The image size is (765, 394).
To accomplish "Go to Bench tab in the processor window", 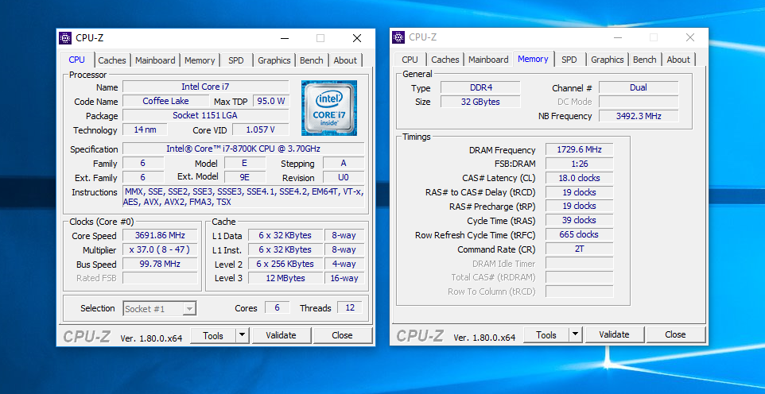I will click(x=312, y=60).
